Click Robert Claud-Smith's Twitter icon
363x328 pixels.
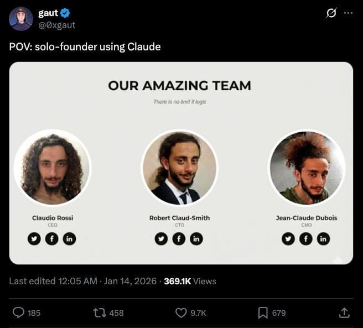click(x=161, y=238)
